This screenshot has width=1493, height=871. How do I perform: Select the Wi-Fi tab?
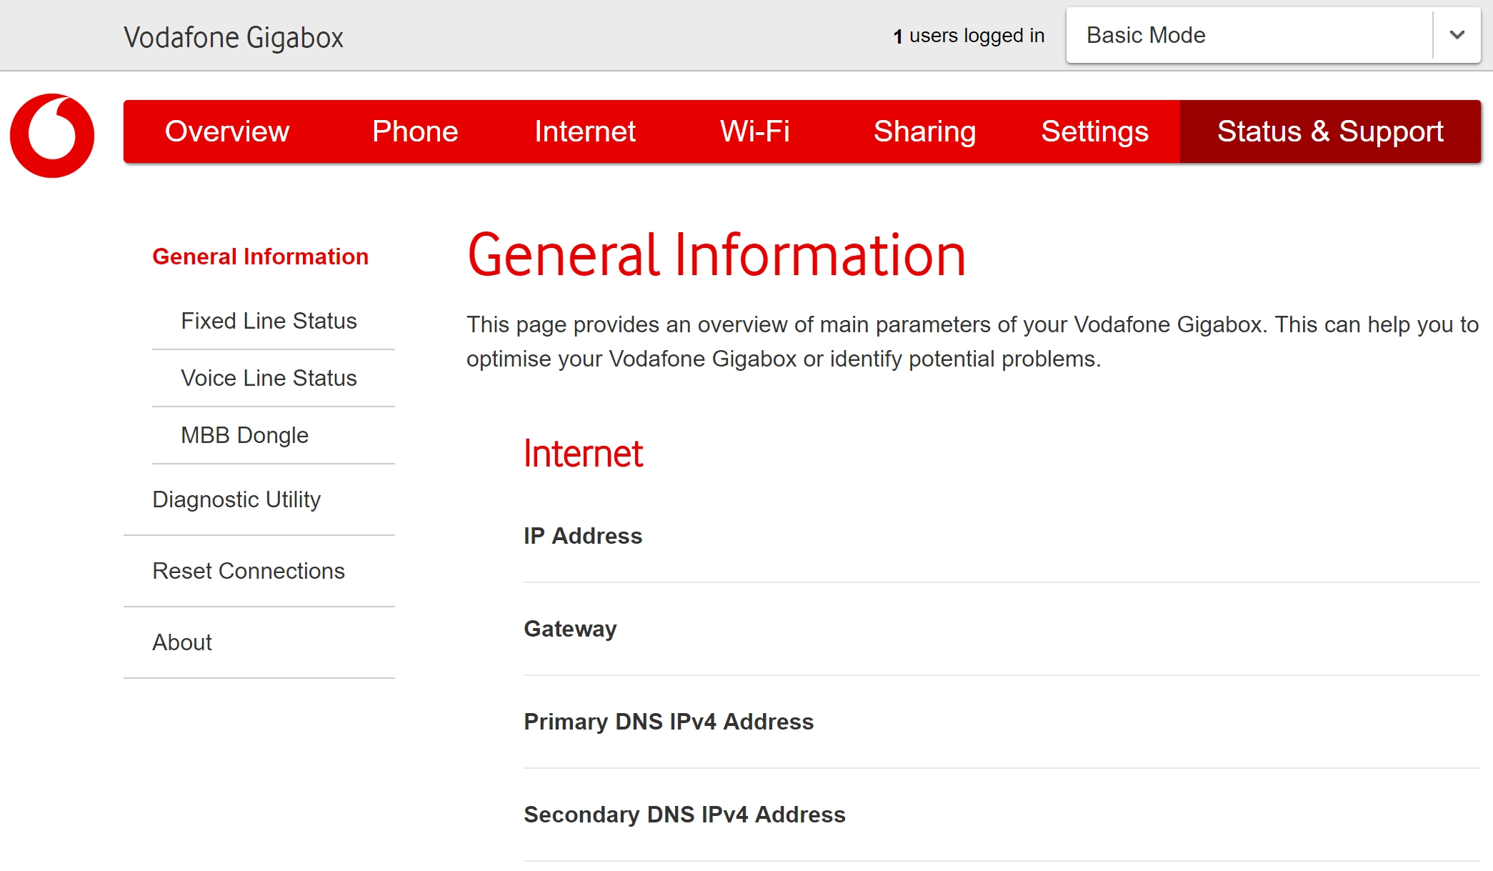pos(754,131)
